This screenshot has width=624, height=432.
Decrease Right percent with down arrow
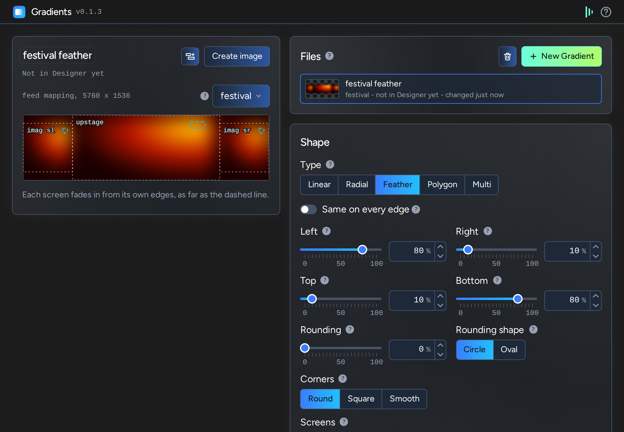pyautogui.click(x=596, y=256)
